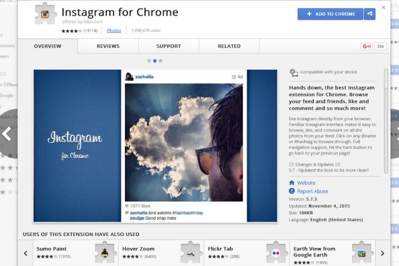
Task: Click the Language English (United States) text
Action: pos(326,220)
